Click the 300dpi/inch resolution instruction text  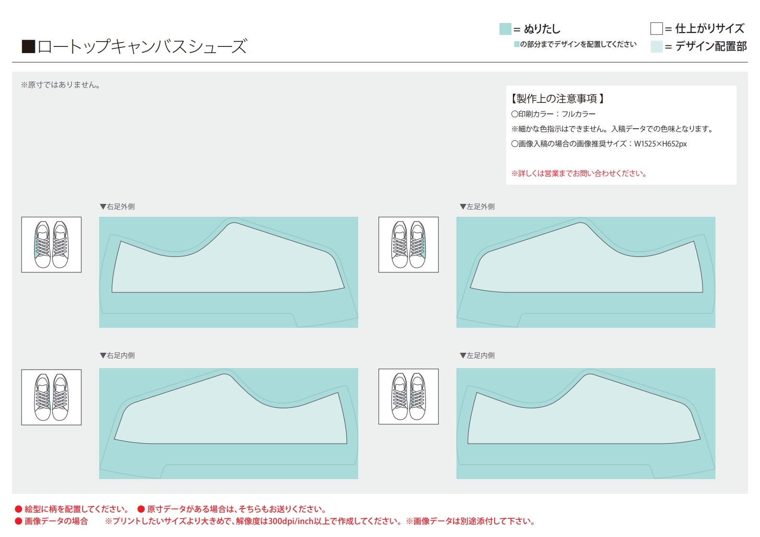(254, 521)
